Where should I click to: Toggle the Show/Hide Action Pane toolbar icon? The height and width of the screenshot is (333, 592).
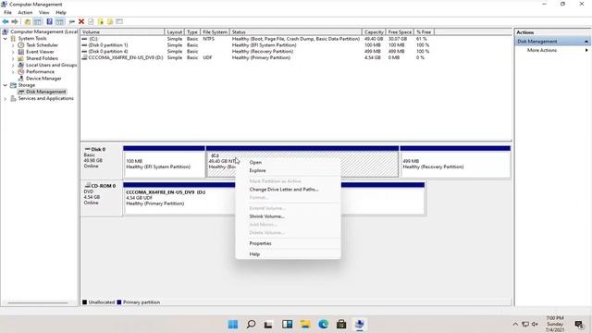(59, 22)
